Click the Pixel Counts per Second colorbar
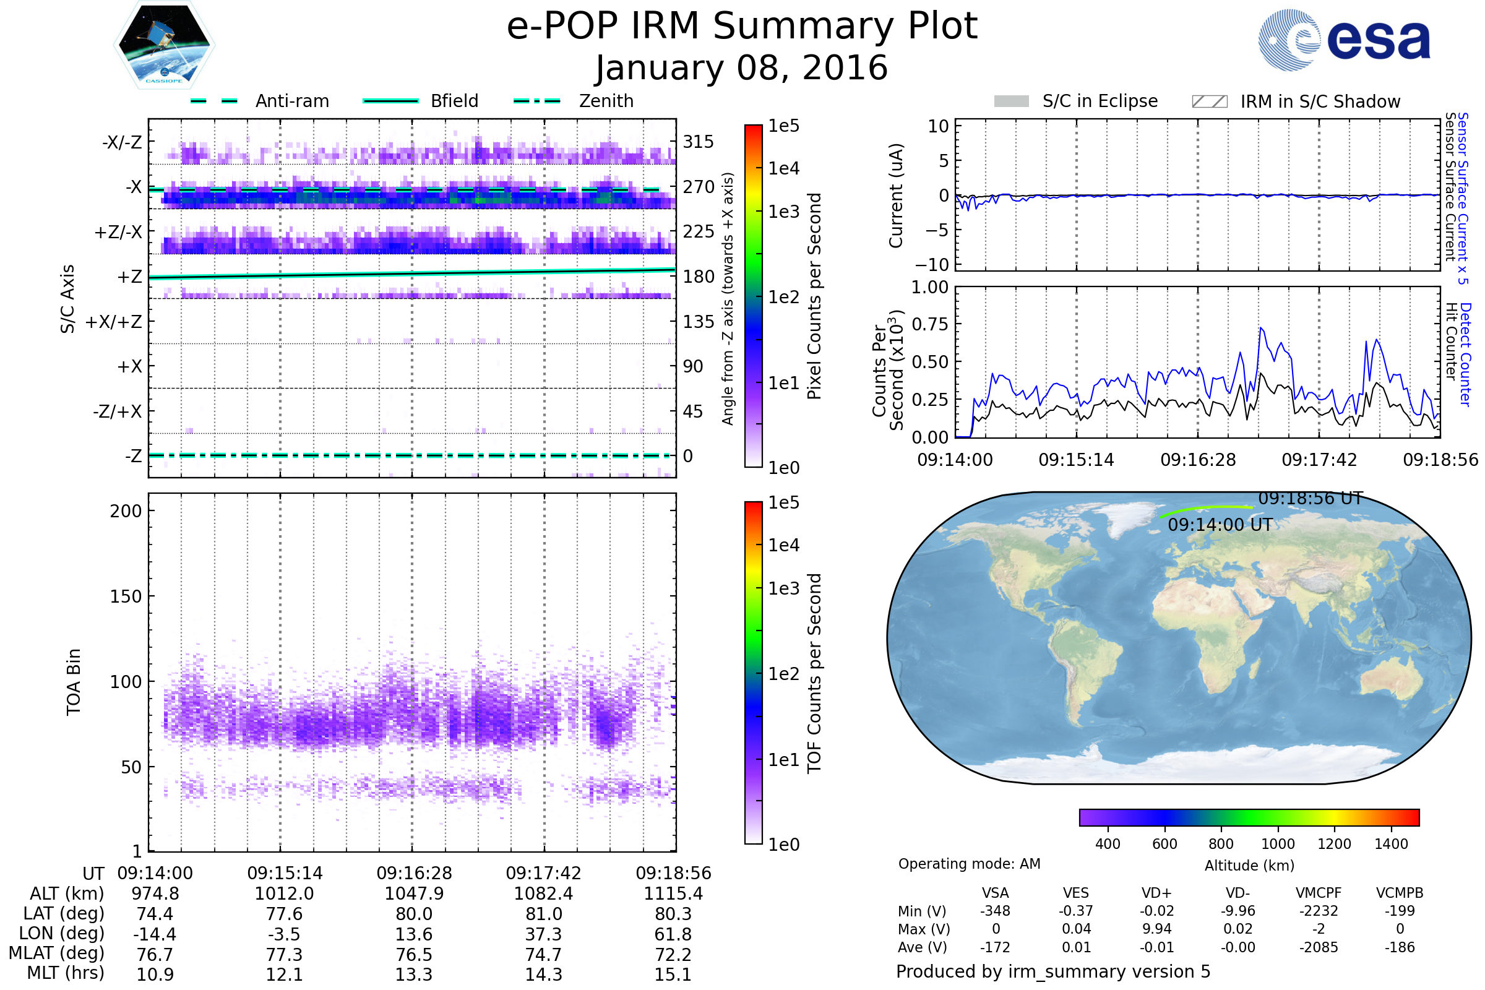1485x990 pixels. (x=753, y=296)
